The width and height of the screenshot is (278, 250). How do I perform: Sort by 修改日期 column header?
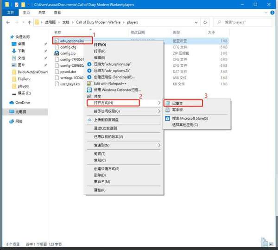click(x=138, y=32)
